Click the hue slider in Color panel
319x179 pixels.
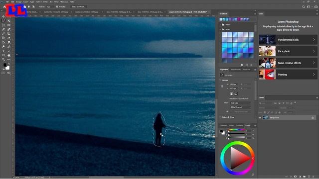(x=236, y=130)
